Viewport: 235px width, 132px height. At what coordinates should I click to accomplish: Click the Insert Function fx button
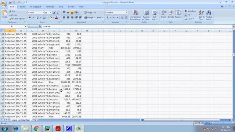click(40, 26)
